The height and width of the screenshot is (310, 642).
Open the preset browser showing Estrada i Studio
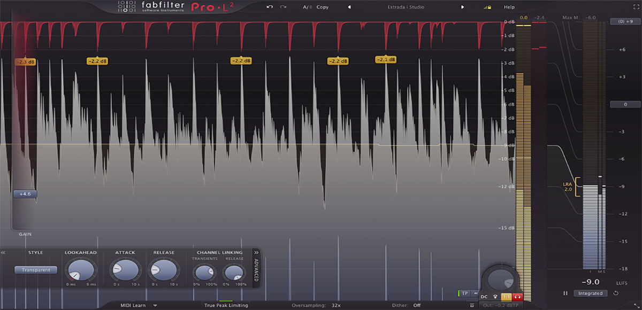pos(406,7)
